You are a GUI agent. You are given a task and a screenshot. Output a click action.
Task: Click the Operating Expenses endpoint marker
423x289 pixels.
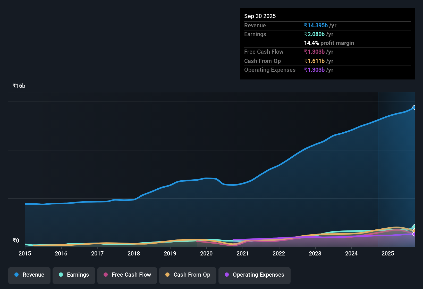[x=415, y=234]
